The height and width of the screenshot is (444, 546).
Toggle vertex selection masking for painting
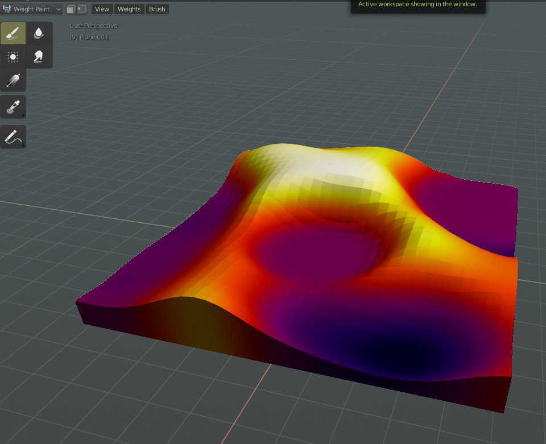[x=82, y=10]
